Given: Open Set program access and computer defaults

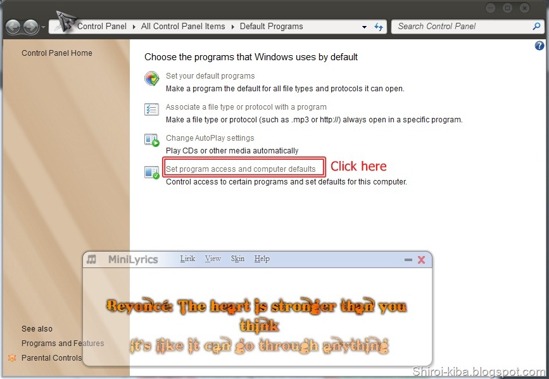Looking at the screenshot, I should point(241,169).
